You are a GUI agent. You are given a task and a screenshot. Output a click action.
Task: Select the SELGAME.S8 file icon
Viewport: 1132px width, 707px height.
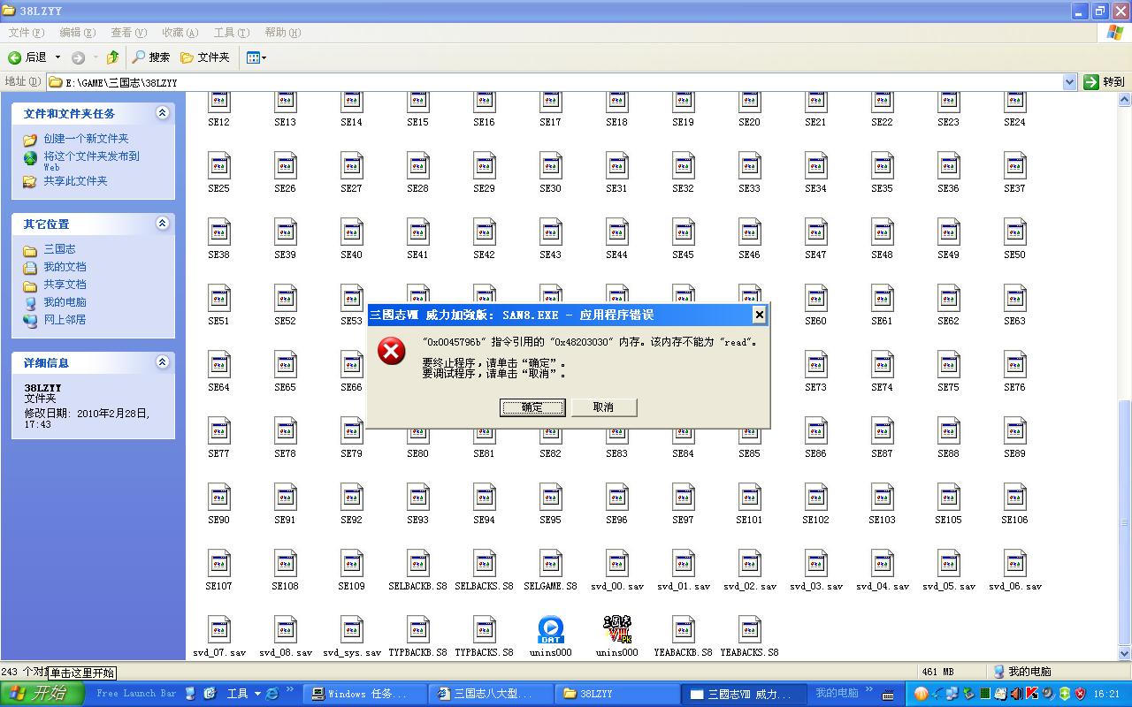[x=550, y=564]
